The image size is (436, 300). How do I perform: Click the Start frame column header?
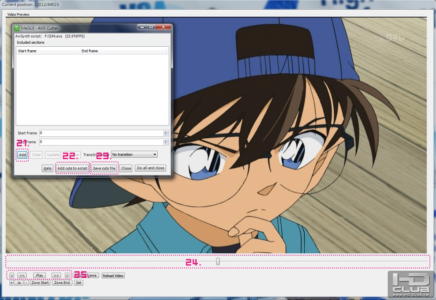pos(48,51)
